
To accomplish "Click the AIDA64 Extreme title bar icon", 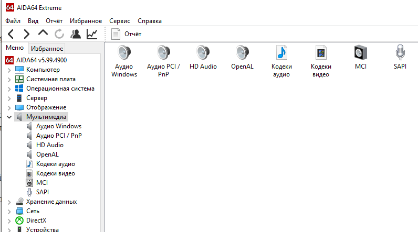I will 10,7.
